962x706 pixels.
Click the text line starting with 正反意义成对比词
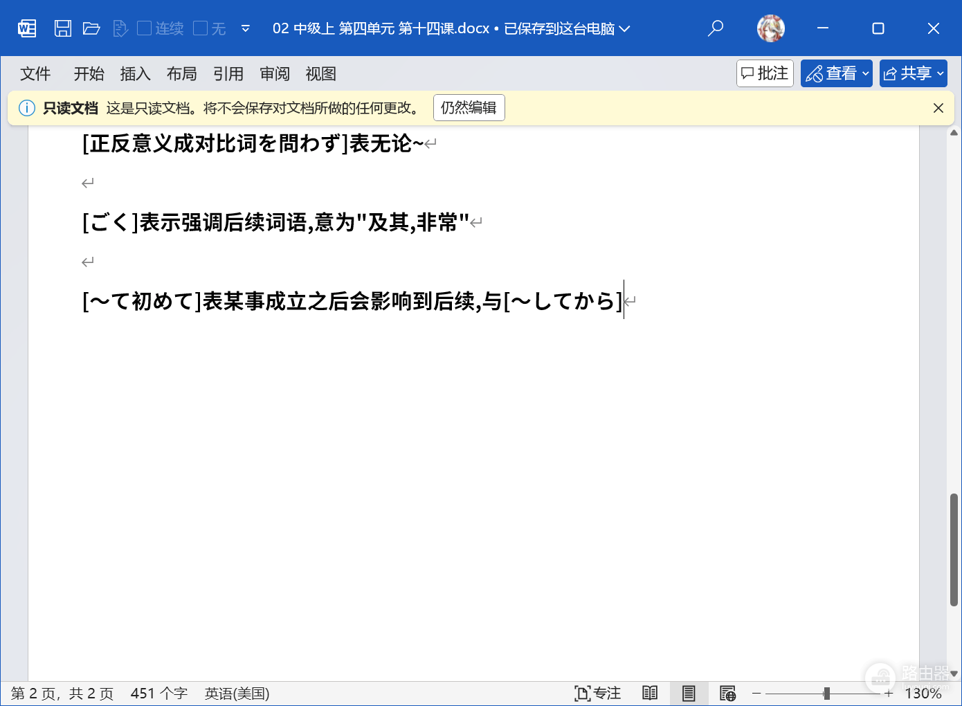(253, 143)
